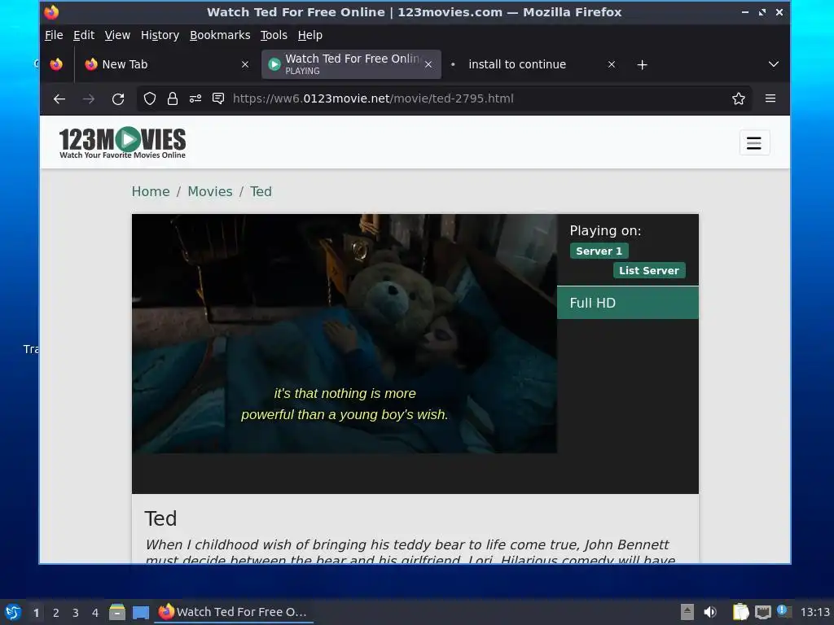Click the greyed forward arrow button
Screen dimensions: 834x625
[89, 98]
